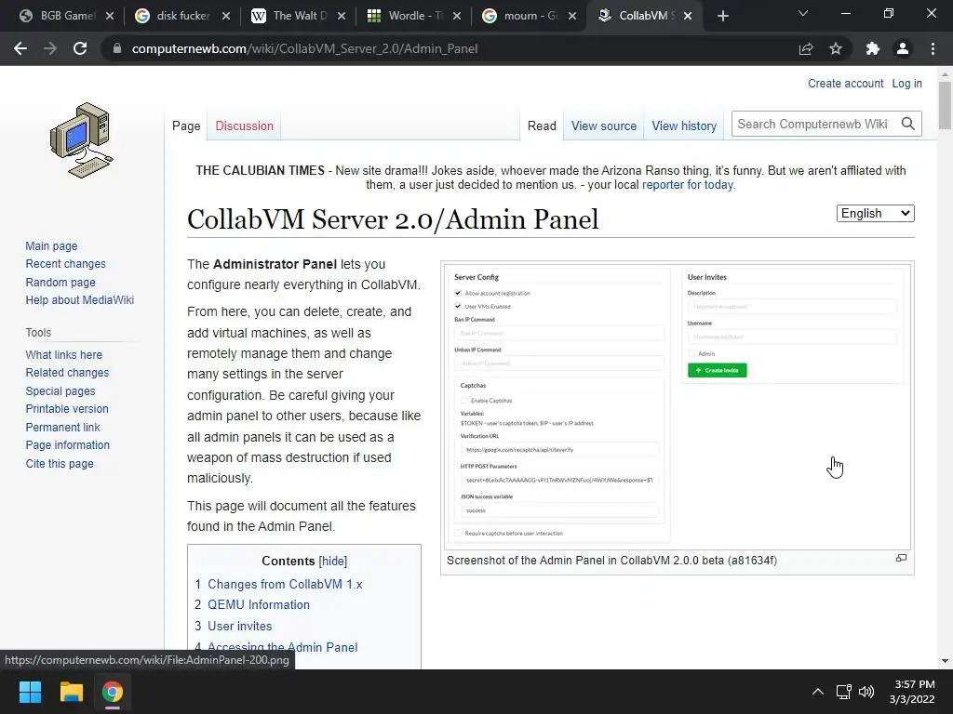Enlarge image via thumbnail magnify icon
Viewport: 953px width, 714px height.
coord(901,558)
